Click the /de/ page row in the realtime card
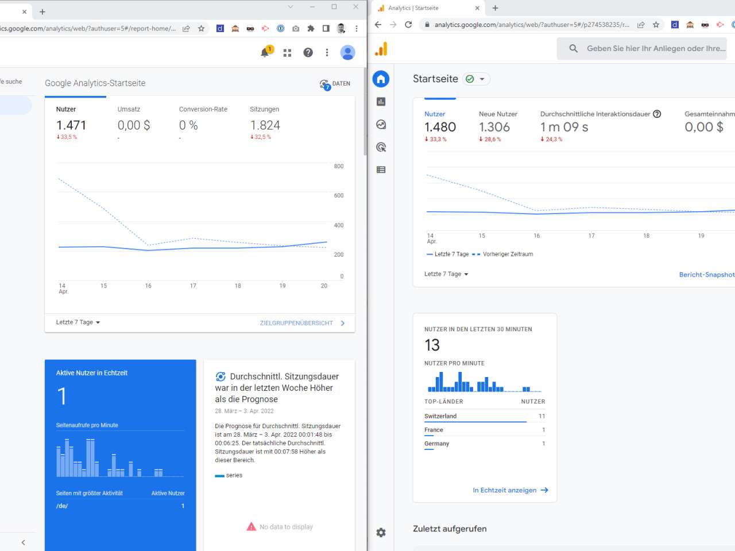The image size is (735, 551). [x=120, y=506]
